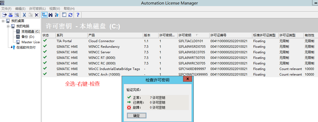Close the 检查许可密钥 dialog
Image resolution: width=318 pixels, height=122 pixels.
(188, 79)
